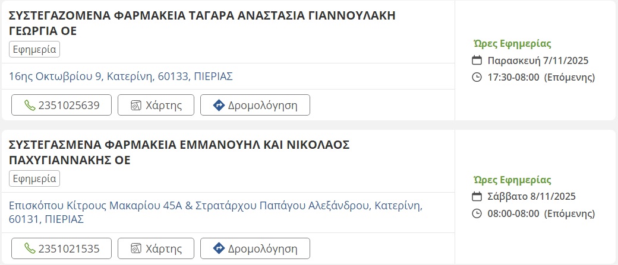Click phone icon beside 2351021535
618x265 pixels.
point(30,248)
